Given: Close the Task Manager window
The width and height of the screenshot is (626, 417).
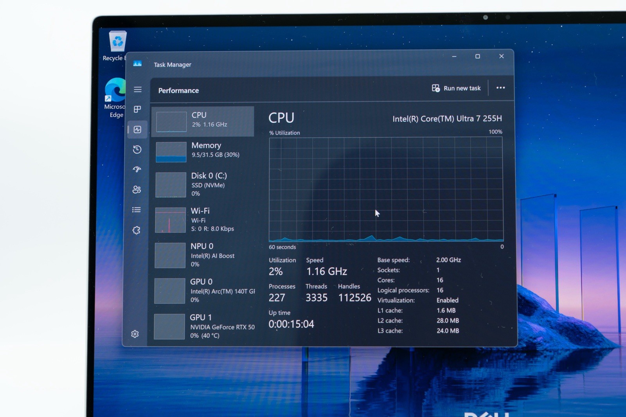Looking at the screenshot, I should pyautogui.click(x=501, y=56).
